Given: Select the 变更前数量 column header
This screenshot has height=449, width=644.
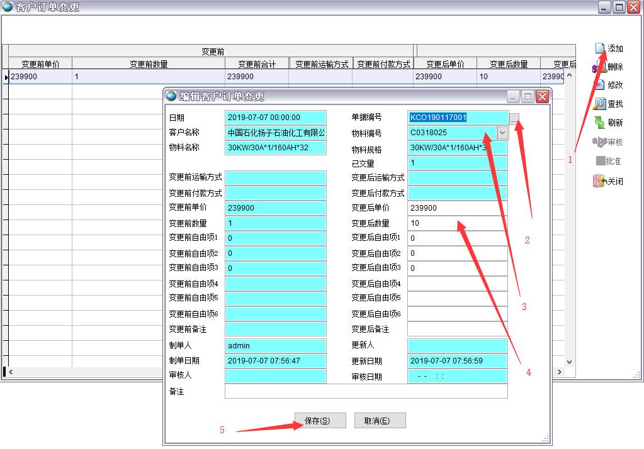Looking at the screenshot, I should tap(149, 64).
